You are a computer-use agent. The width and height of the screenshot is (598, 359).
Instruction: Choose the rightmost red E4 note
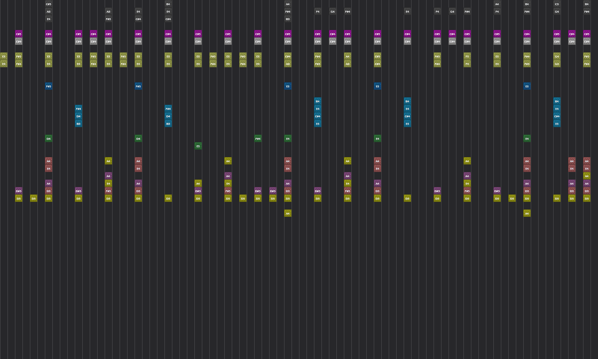[x=587, y=168]
